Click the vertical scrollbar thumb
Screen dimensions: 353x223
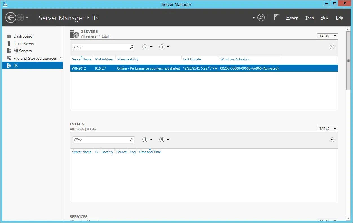(x=348, y=61)
